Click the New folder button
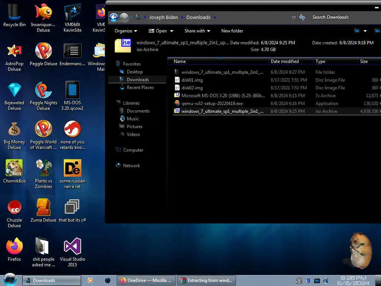Screen dimensions: 381x286 coord(232,31)
